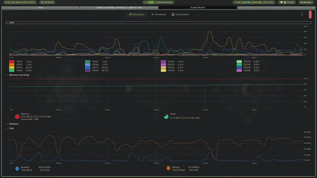
Task: Change the CPU7 blue color swatch
Action: [88, 67]
